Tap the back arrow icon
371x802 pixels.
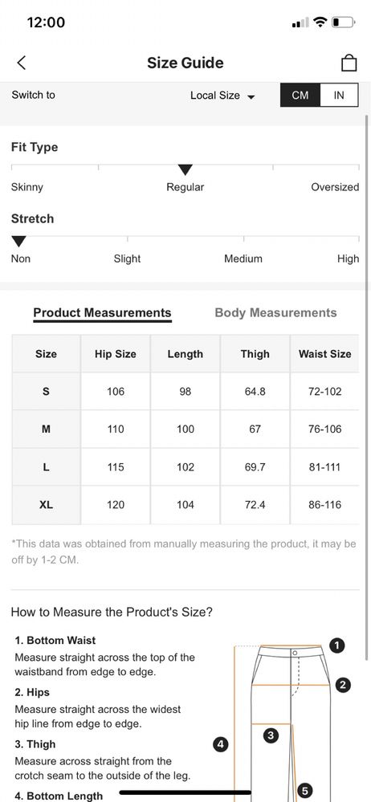tap(21, 63)
